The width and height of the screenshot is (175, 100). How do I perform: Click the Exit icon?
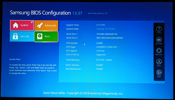coord(159,72)
